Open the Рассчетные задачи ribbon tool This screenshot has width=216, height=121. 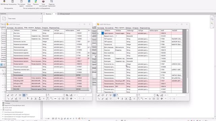point(21,3)
